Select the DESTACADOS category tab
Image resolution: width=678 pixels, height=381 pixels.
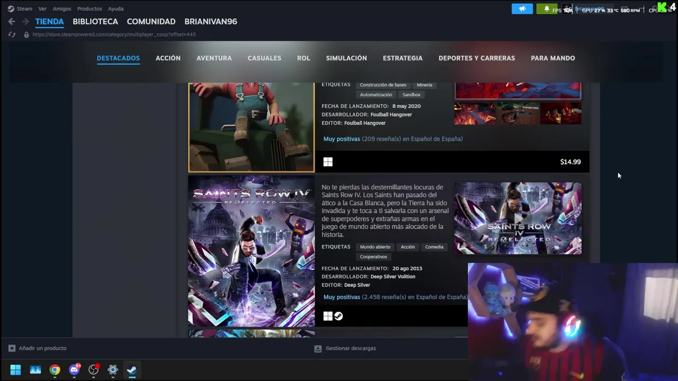118,58
